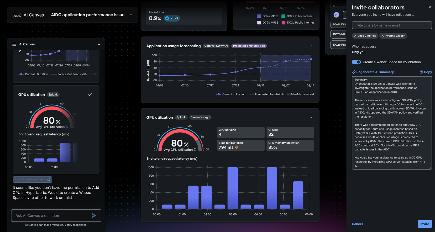Viewport: 435px width, 232px height.
Task: Copy the AI summary text
Action: tap(426, 72)
